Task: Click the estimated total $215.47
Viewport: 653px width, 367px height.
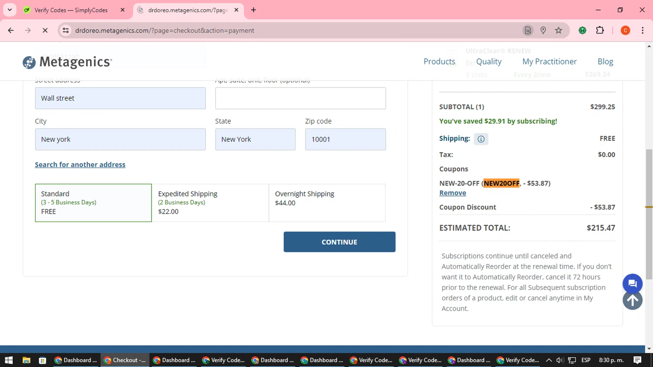Action: click(x=601, y=228)
